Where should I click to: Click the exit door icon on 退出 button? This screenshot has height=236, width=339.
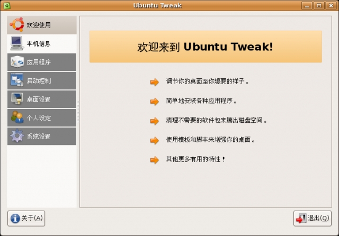(301, 219)
